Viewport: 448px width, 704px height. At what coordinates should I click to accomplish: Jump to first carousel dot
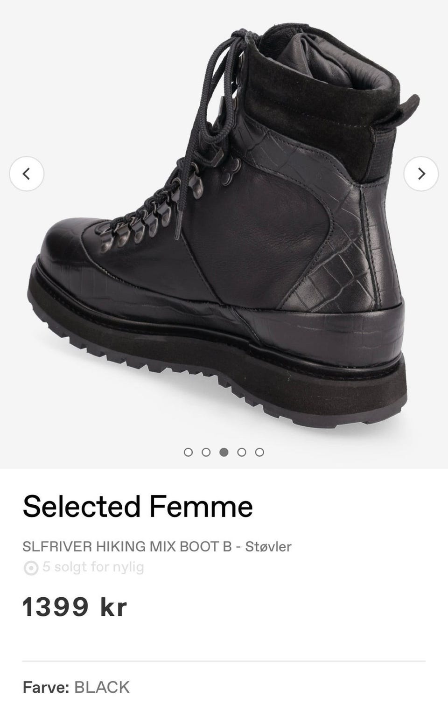click(188, 452)
